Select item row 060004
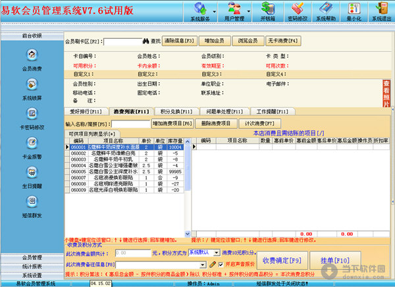The width and height of the screenshot is (395, 287). [124, 165]
